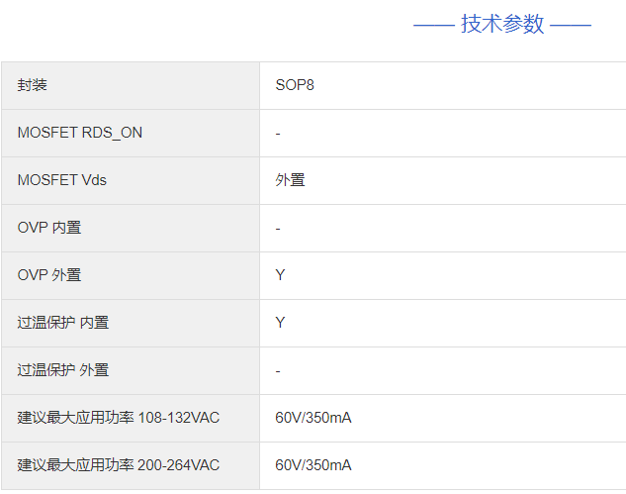The width and height of the screenshot is (626, 494).
Task: Click the MOSFET RDS_ON label
Action: tap(80, 133)
